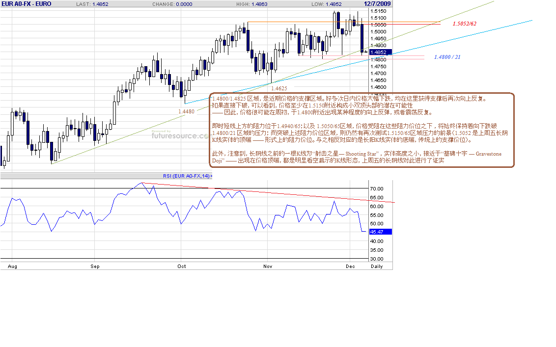This screenshot has width=556, height=347.
Task: Select the 'Sep' month label on time axis
Action: pyautogui.click(x=95, y=267)
